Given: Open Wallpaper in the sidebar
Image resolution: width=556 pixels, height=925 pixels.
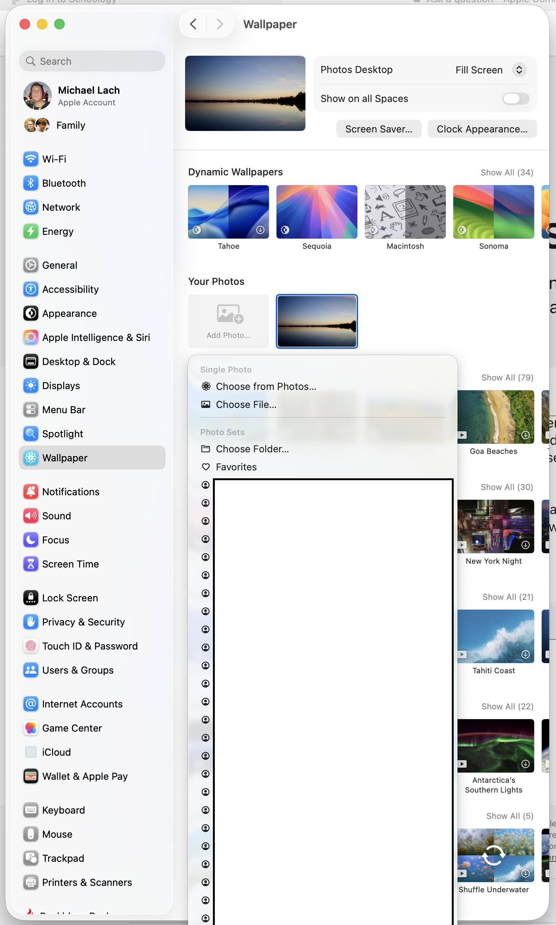Looking at the screenshot, I should coord(92,458).
